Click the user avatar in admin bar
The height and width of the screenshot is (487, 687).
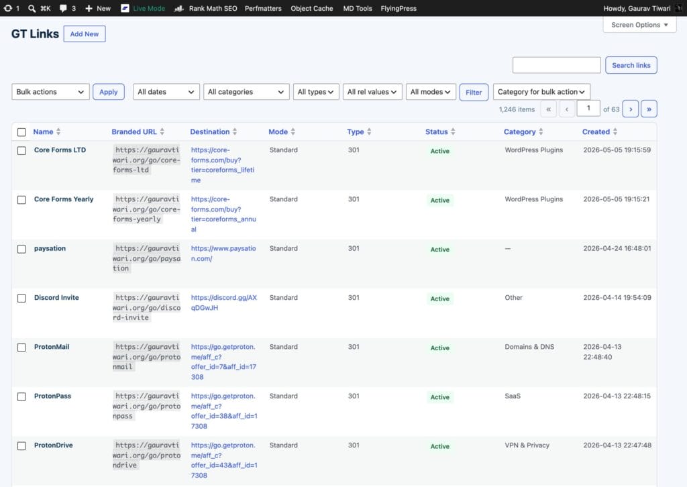(x=679, y=8)
